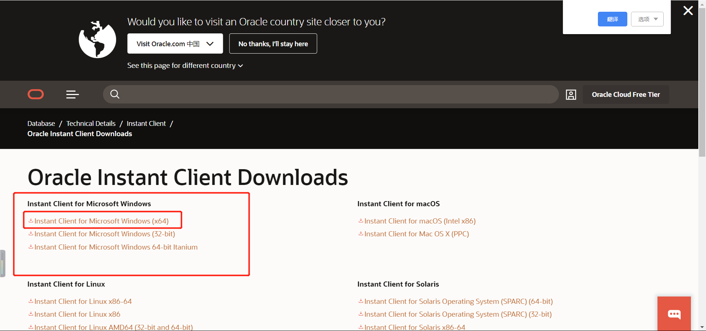Expand Visit Oracle.com 中国 dropdown
Screen dimensions: 706x331
click(175, 44)
